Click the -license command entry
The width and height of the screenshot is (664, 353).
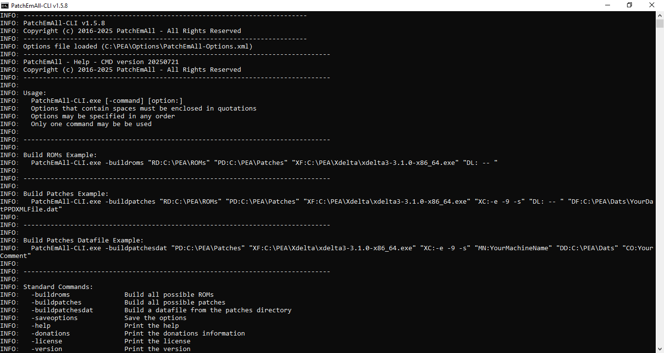click(x=47, y=341)
